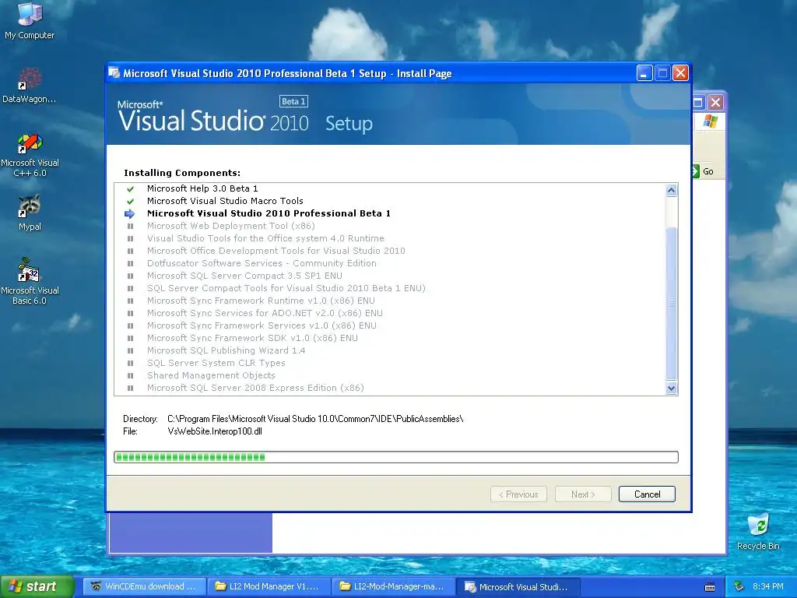The height and width of the screenshot is (598, 797).
Task: Click the installation progress bar
Action: (396, 457)
